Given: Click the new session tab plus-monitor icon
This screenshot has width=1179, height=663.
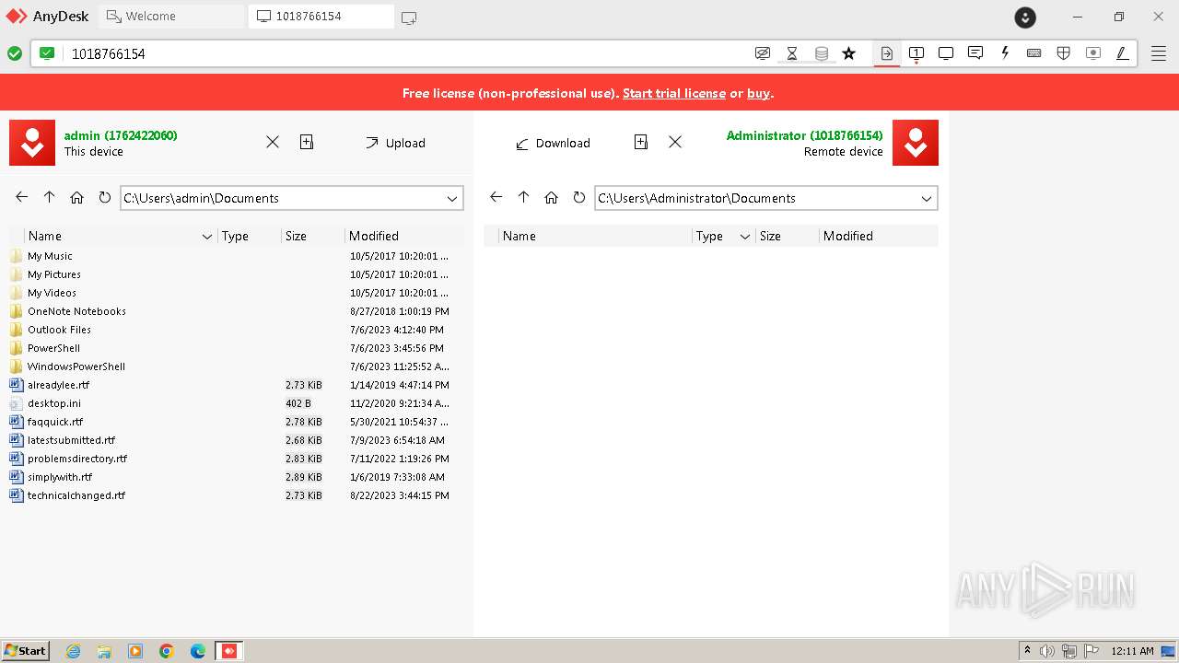Looking at the screenshot, I should click(409, 17).
